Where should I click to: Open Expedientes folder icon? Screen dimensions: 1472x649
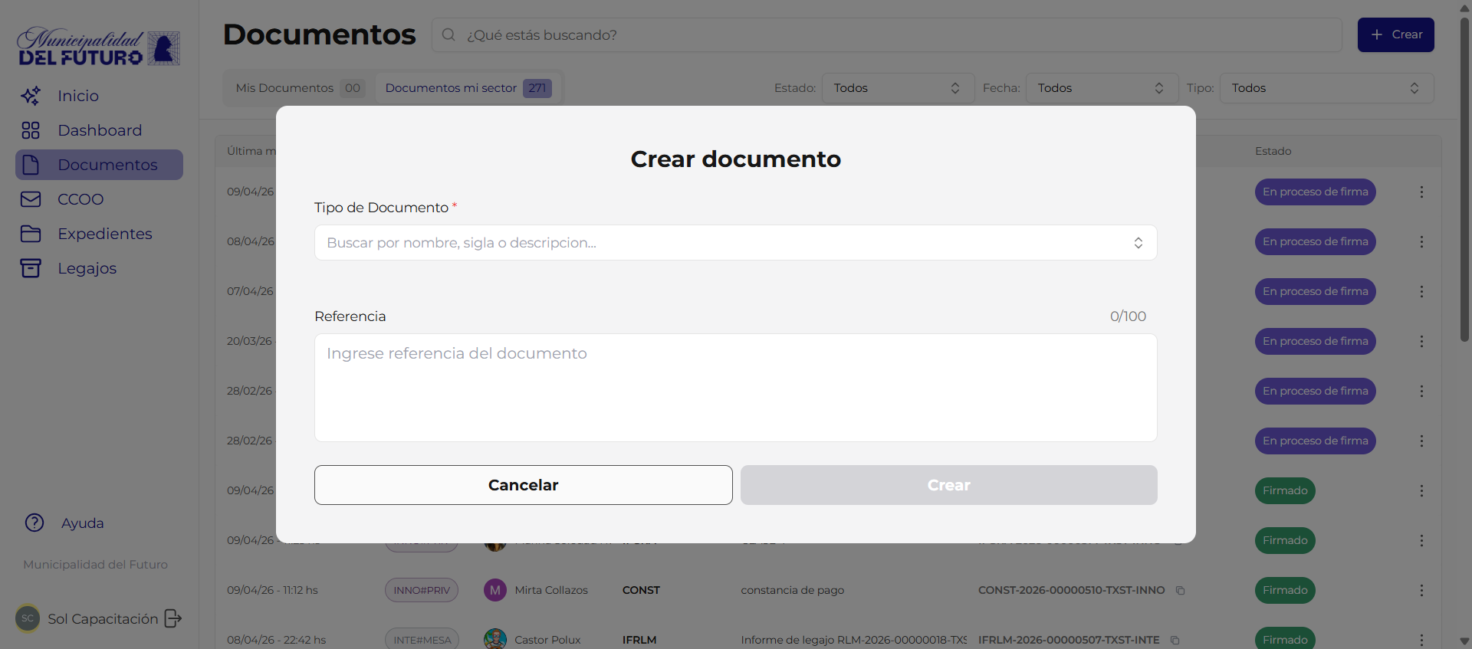[31, 234]
